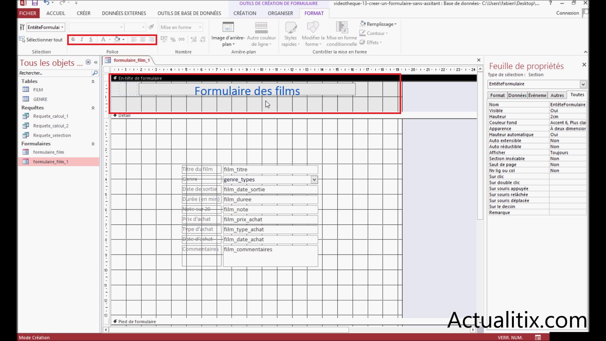Decrease decimal places icon

(203, 39)
